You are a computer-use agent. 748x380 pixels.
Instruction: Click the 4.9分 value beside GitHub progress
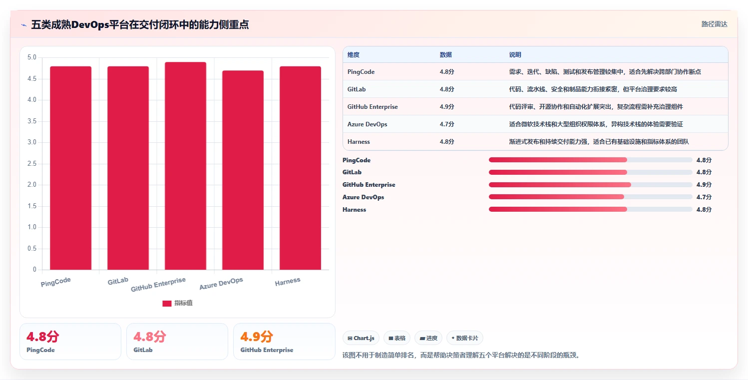coord(704,185)
